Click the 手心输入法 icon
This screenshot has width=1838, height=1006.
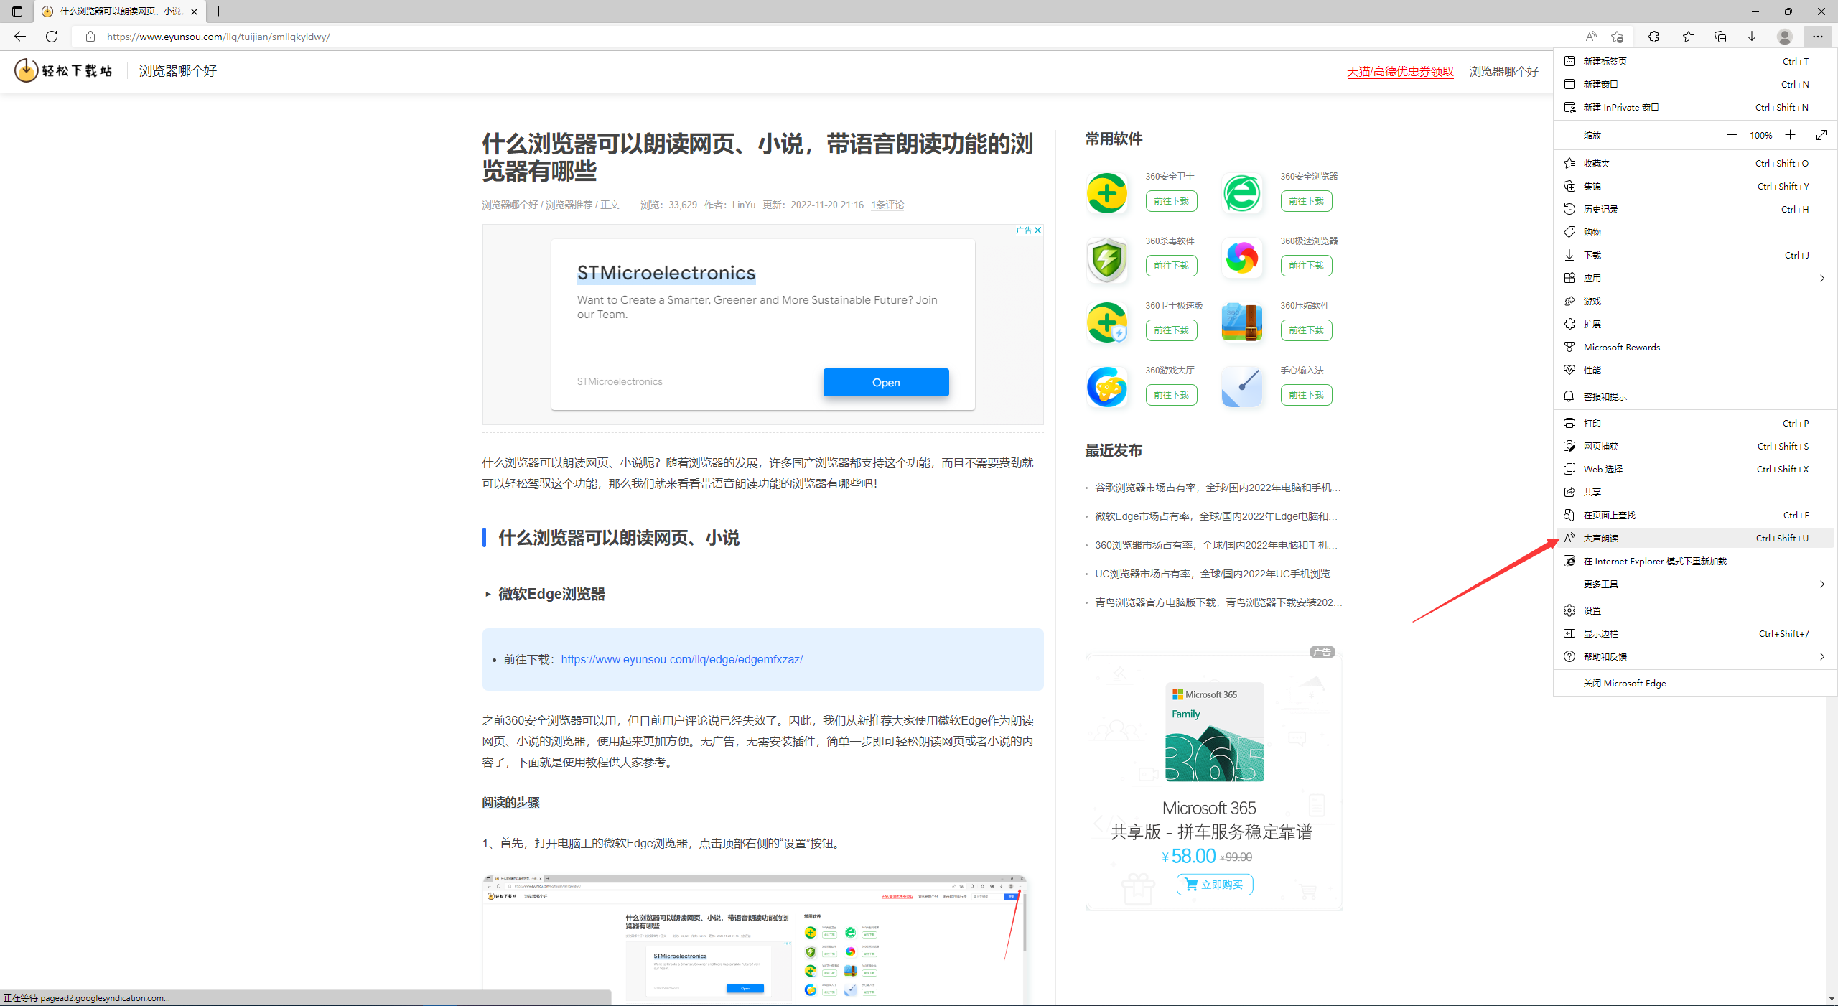click(1242, 388)
